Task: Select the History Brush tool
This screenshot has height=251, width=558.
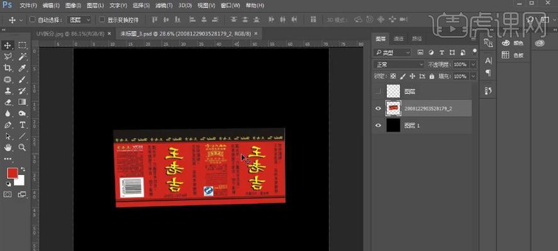Action: click(x=22, y=91)
